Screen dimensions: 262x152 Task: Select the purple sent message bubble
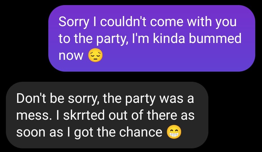tap(152, 38)
